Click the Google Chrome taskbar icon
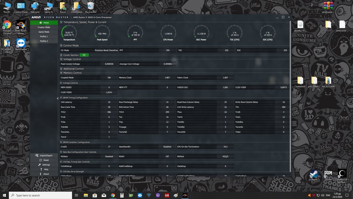 click(x=113, y=195)
